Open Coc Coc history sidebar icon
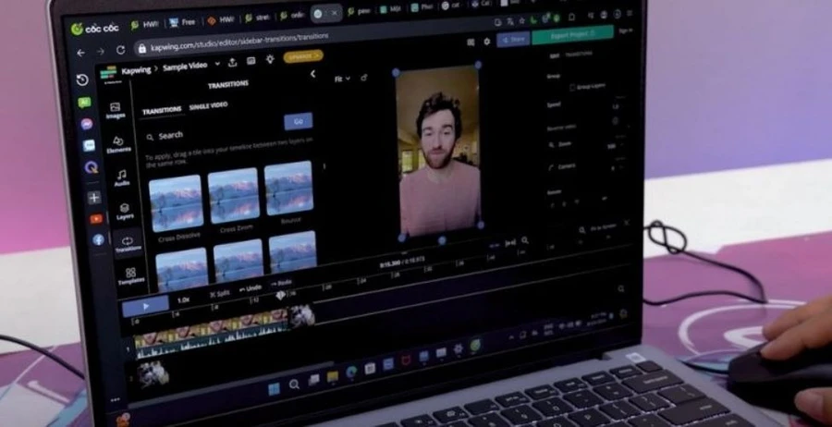832x427 pixels. tap(82, 80)
